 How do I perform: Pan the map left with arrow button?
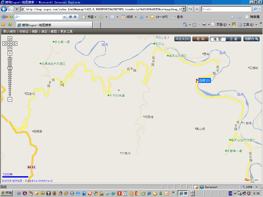(5, 43)
